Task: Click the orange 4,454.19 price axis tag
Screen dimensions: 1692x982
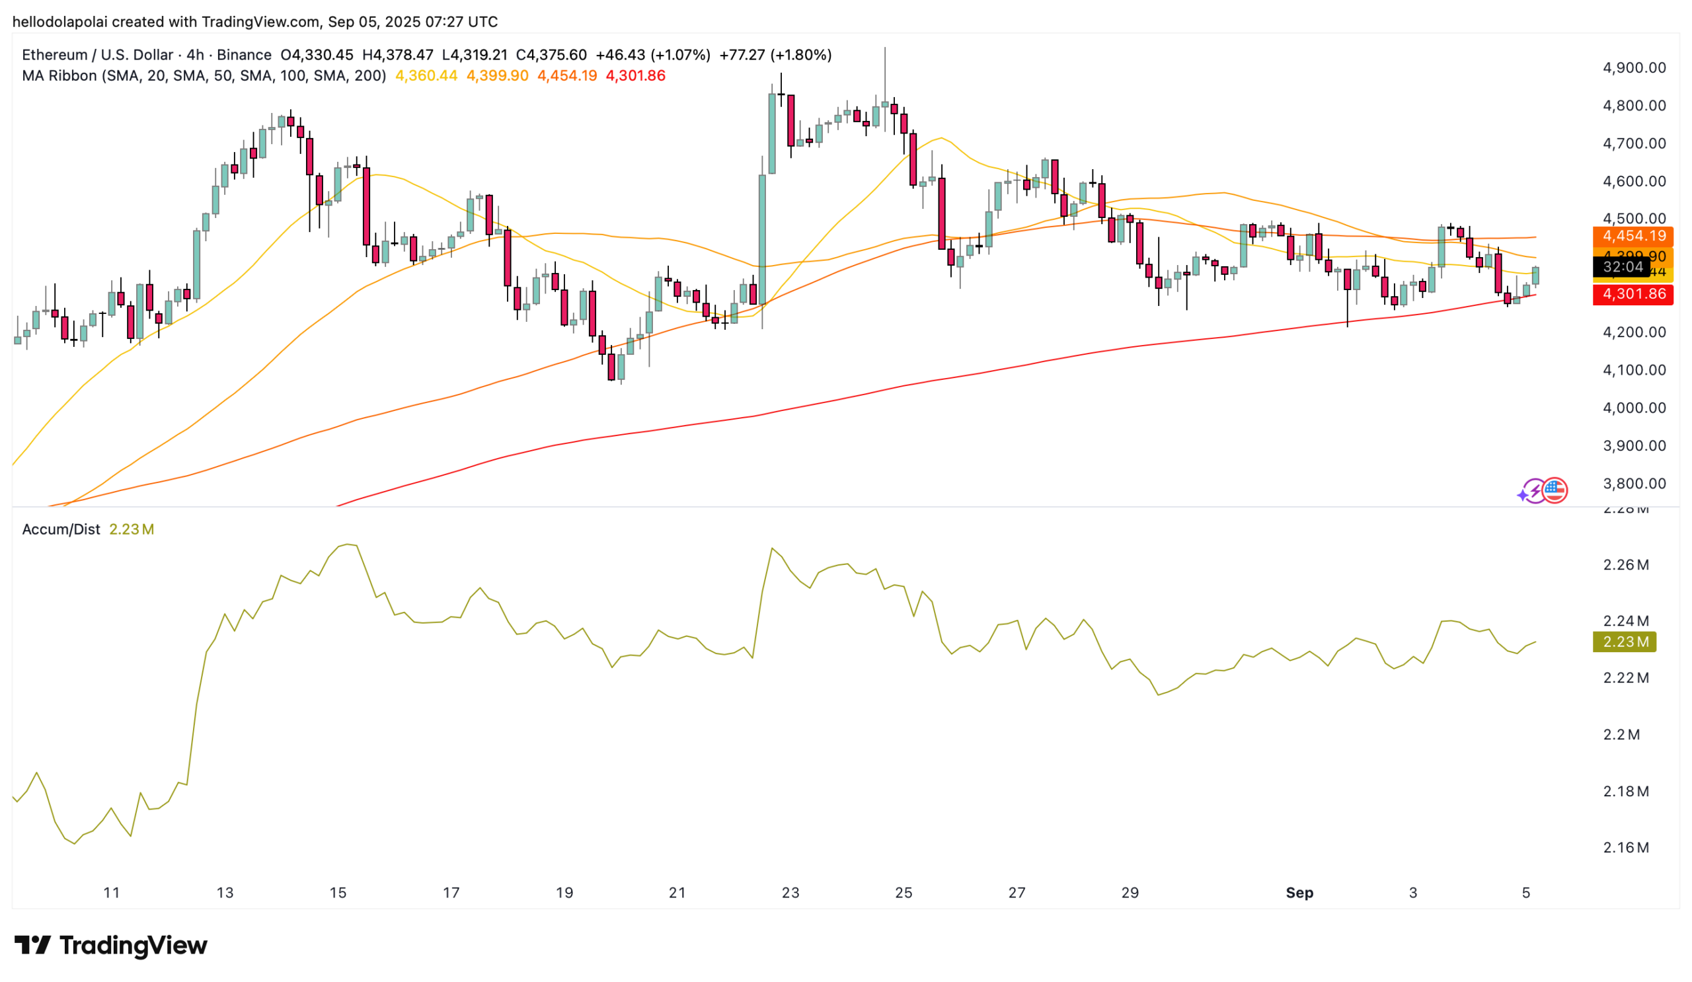Action: click(x=1633, y=237)
